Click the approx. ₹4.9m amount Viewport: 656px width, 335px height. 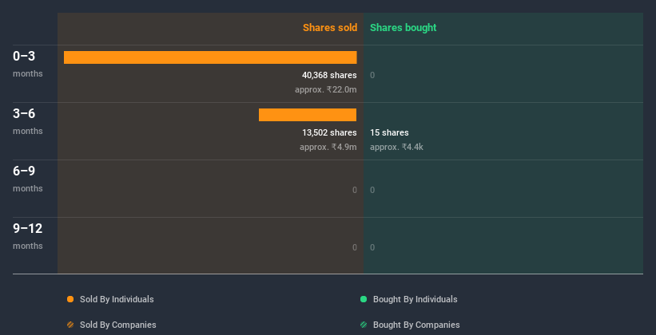(x=328, y=147)
